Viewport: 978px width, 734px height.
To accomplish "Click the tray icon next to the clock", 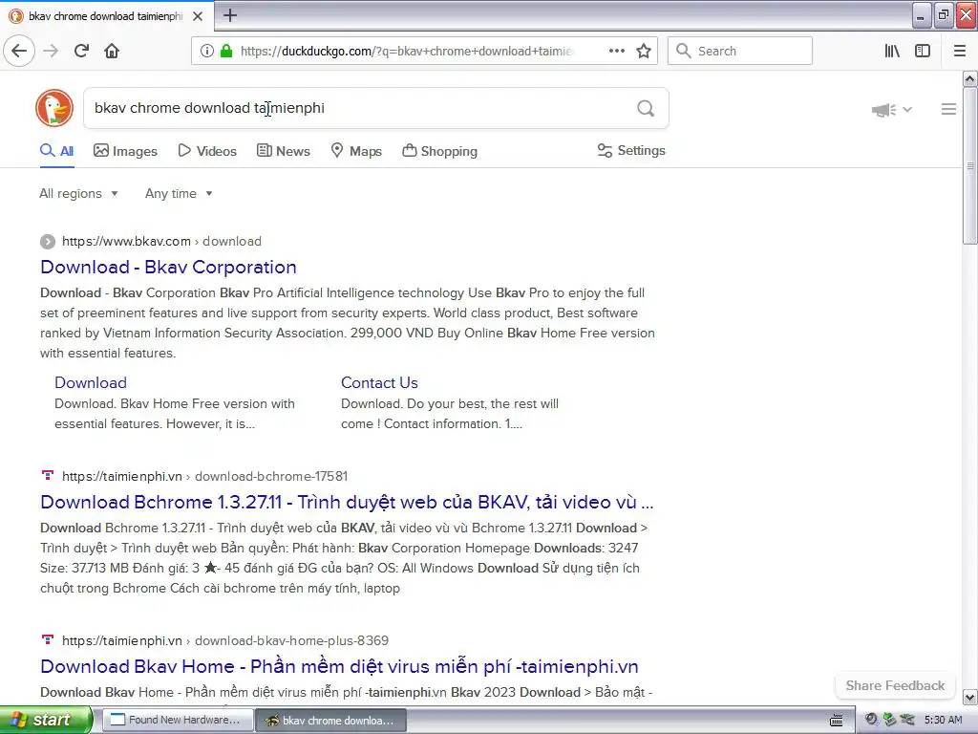I will point(907,720).
